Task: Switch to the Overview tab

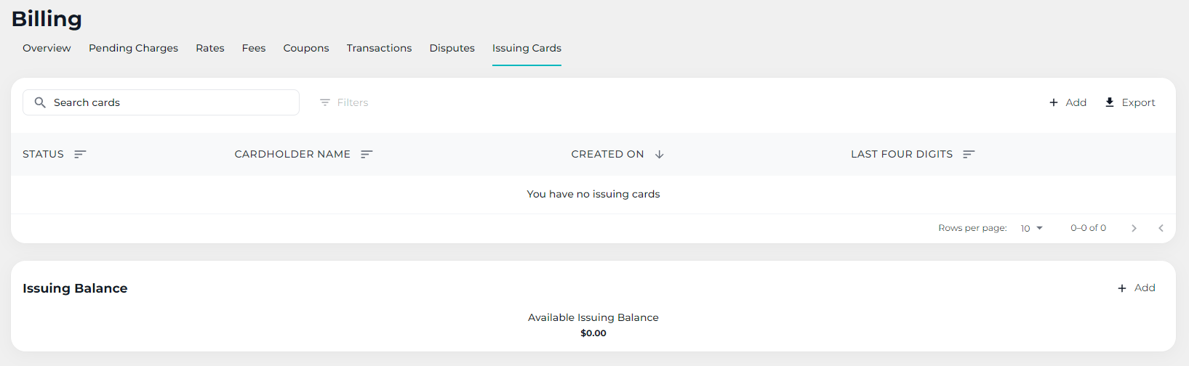Action: tap(47, 48)
